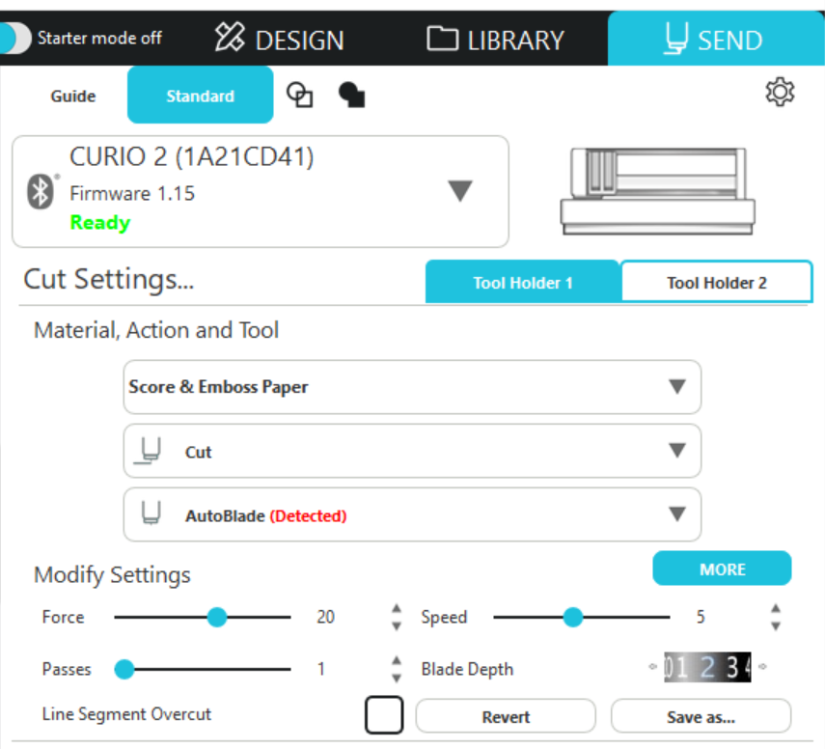Image resolution: width=825 pixels, height=749 pixels.
Task: Click the Curio 2 machine image
Action: point(657,190)
